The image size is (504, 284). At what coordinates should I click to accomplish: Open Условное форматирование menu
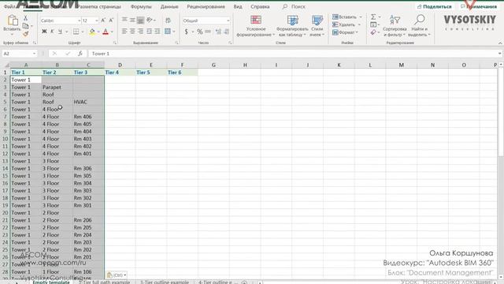256,26
